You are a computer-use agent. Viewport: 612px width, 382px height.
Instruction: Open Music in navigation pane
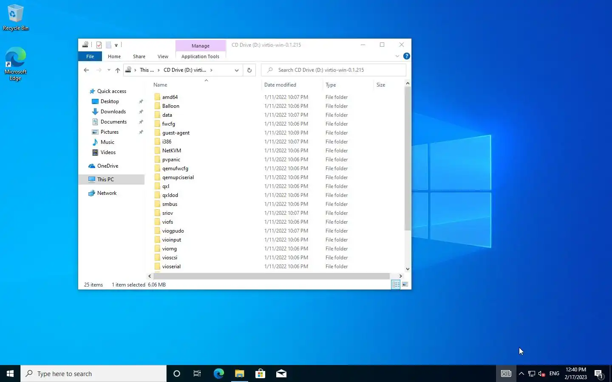(108, 142)
